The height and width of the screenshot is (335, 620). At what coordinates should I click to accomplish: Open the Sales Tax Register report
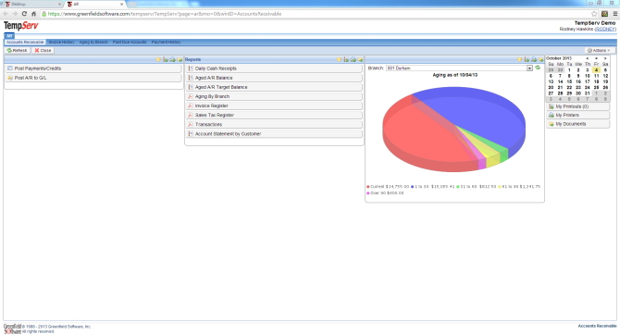(x=274, y=115)
